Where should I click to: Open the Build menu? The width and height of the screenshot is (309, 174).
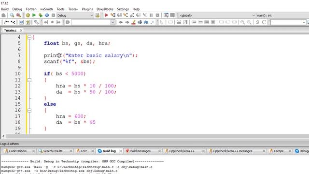pyautogui.click(x=5, y=9)
